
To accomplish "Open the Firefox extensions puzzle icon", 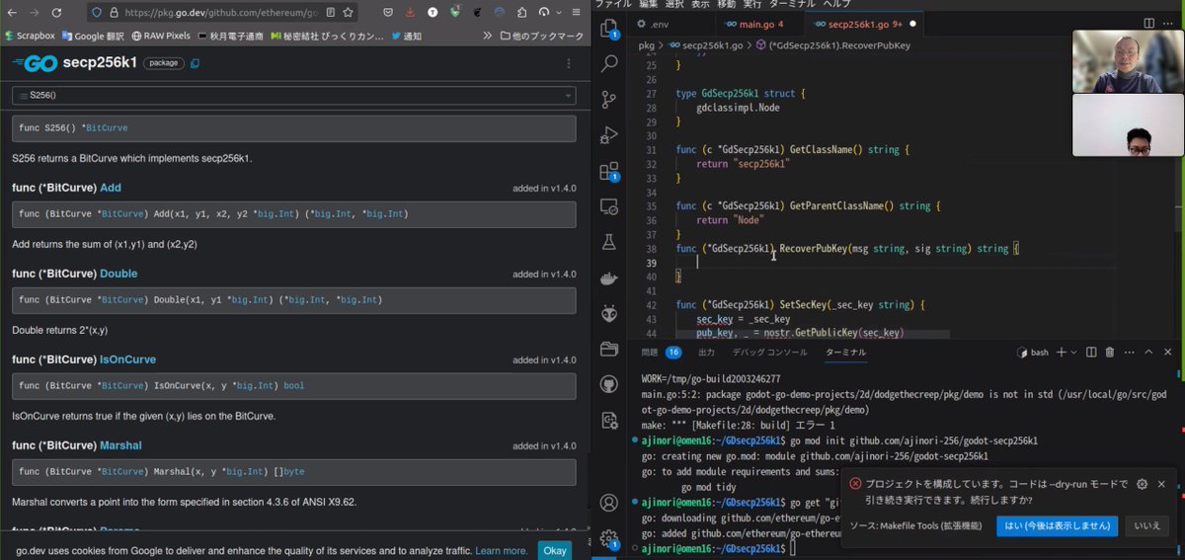I will point(521,13).
